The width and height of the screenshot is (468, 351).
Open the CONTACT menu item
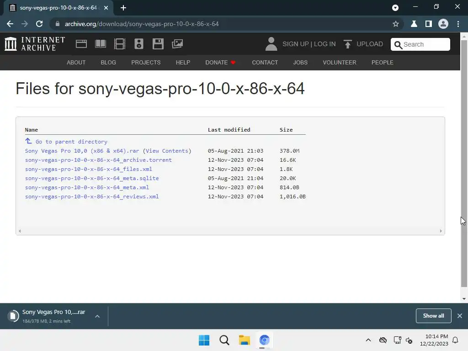pyautogui.click(x=265, y=62)
